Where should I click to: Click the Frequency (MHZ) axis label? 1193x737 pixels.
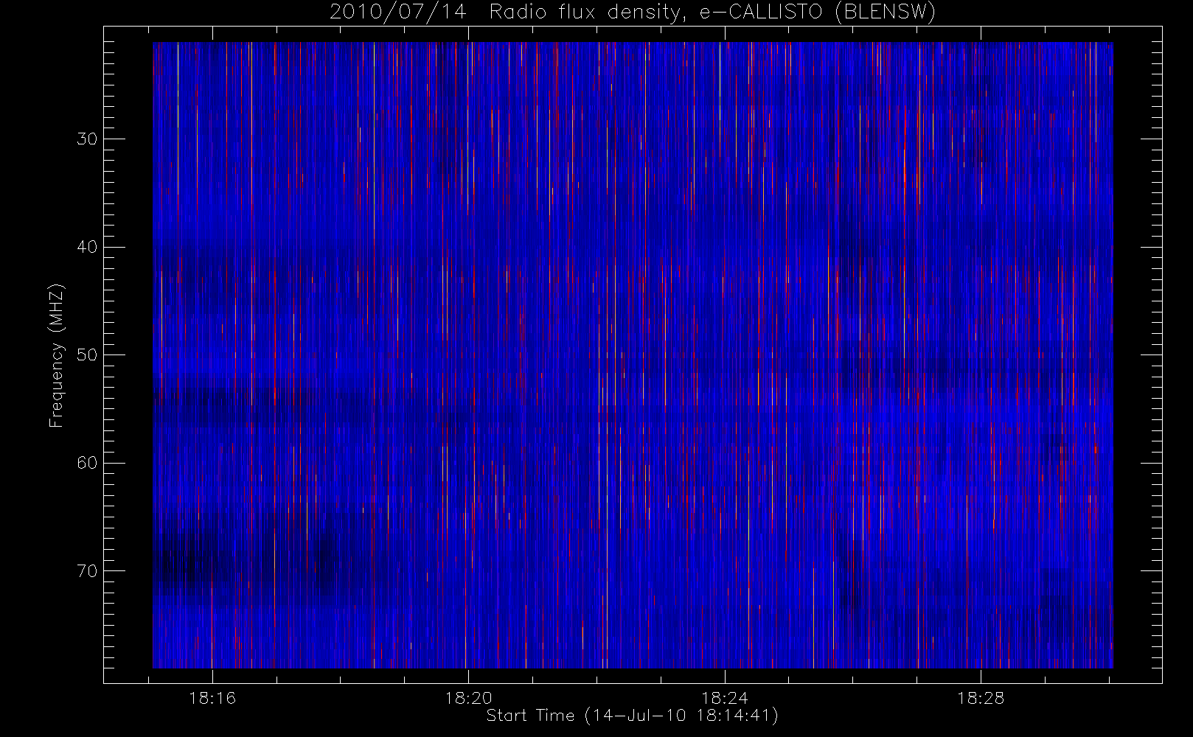57,355
